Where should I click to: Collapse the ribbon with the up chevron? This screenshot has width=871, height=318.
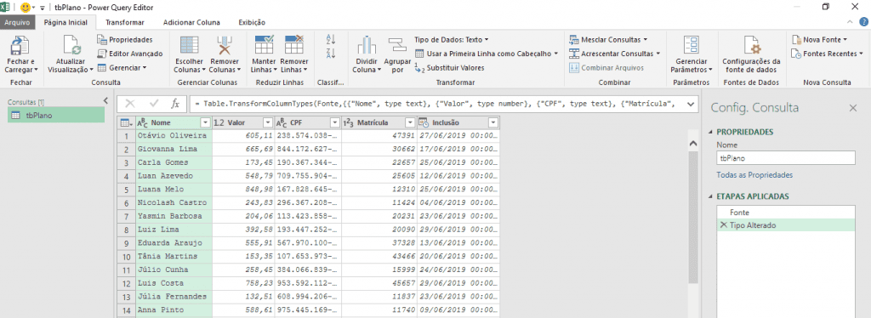click(850, 22)
